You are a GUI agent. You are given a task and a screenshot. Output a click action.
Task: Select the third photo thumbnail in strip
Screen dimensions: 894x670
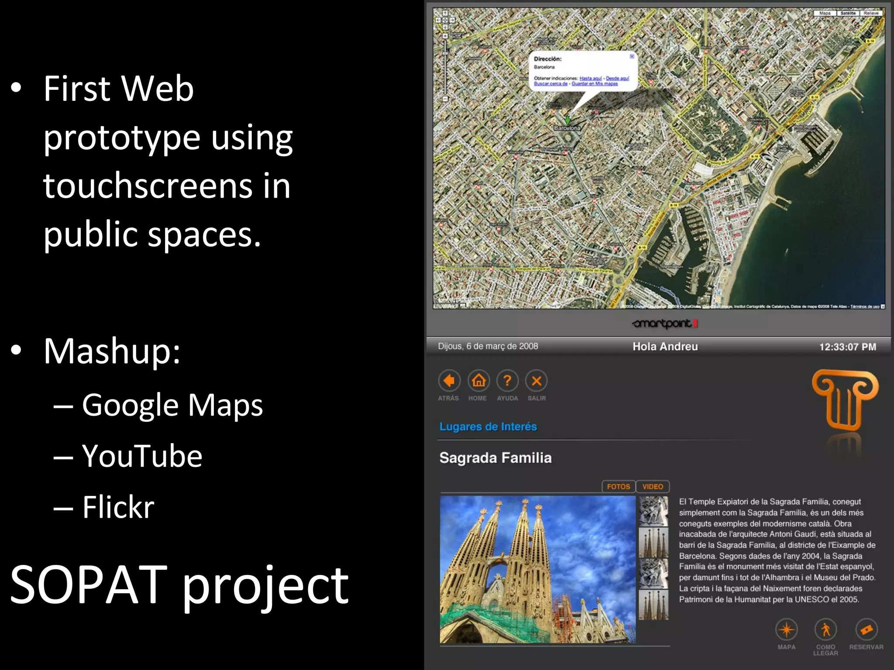tap(653, 574)
